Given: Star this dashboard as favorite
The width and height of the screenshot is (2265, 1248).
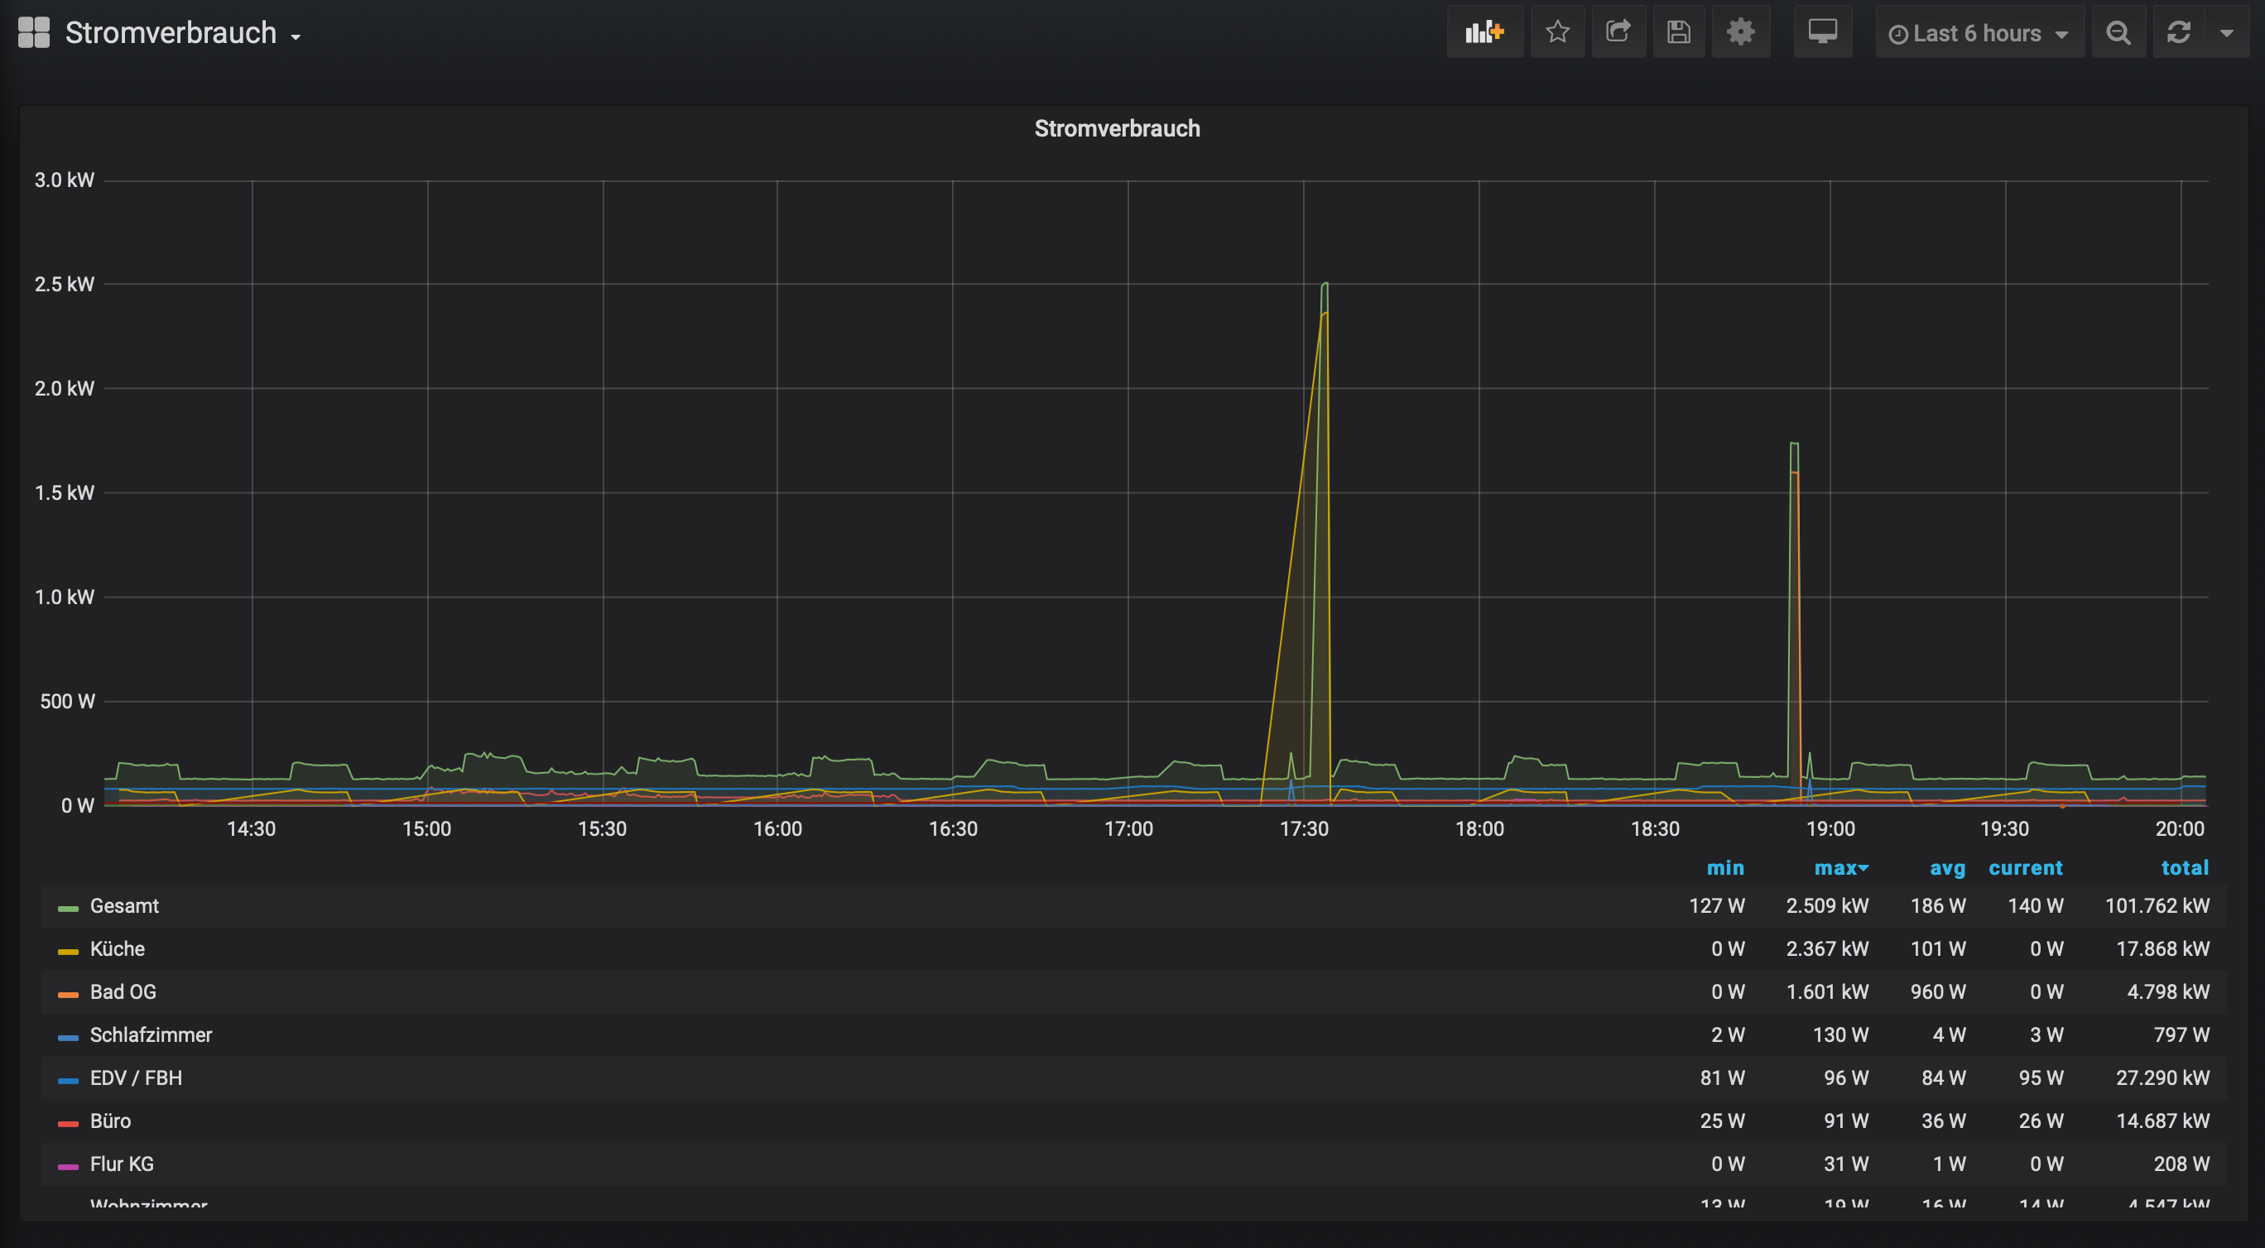Looking at the screenshot, I should point(1557,32).
